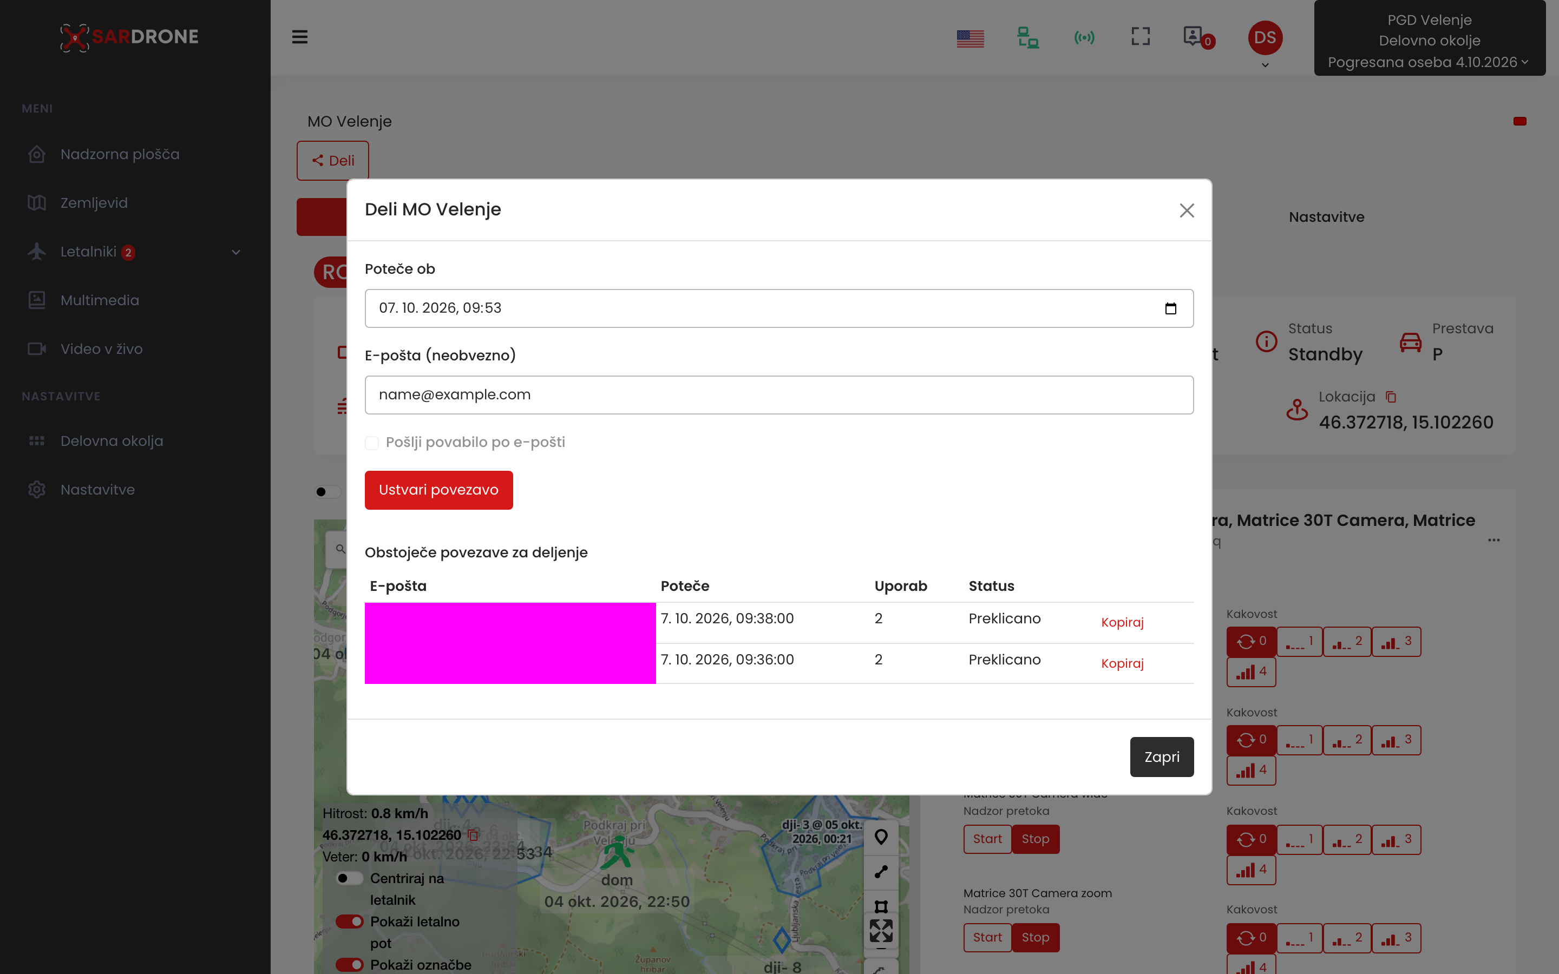Viewport: 1559px width, 974px height.
Task: Open Delovna okolja in sidebar
Action: click(112, 441)
